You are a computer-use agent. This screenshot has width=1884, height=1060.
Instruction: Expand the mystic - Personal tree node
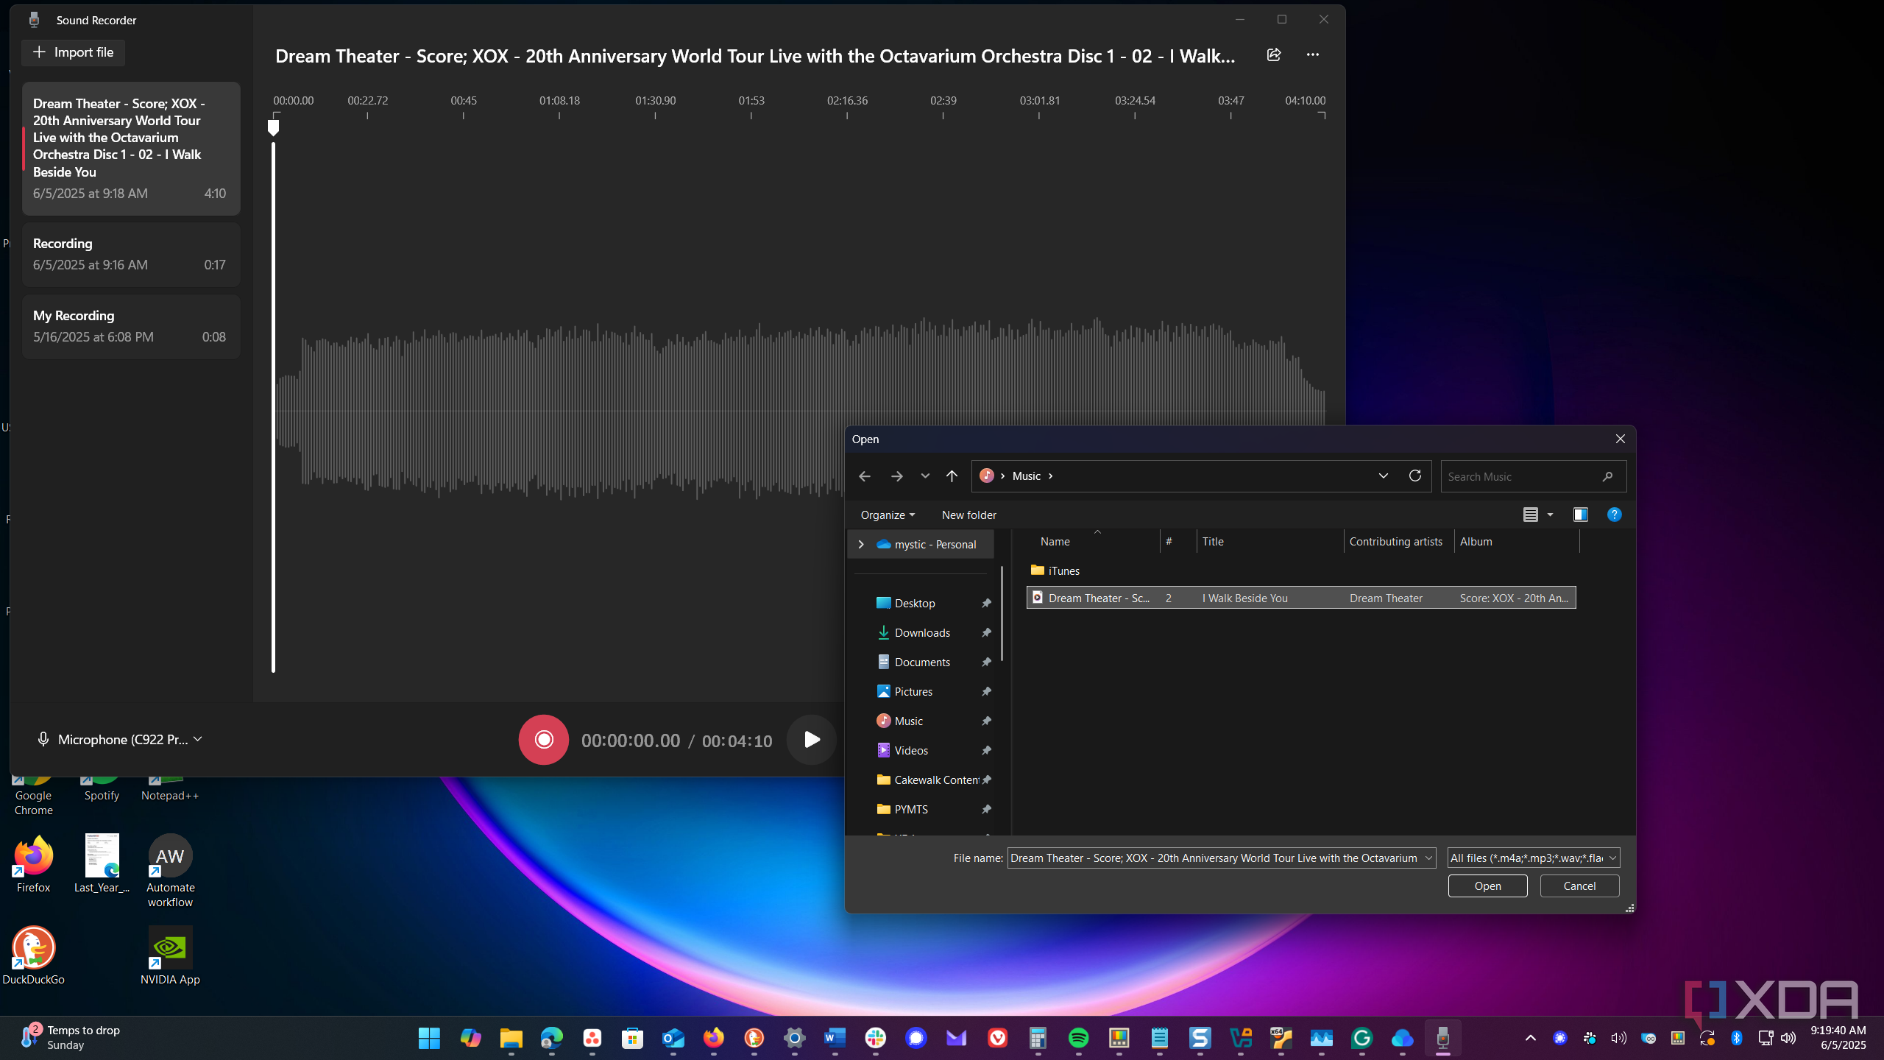[x=861, y=545]
